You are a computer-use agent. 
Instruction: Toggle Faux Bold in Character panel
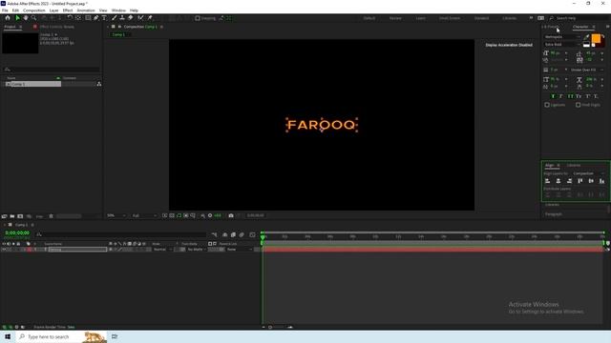(553, 96)
